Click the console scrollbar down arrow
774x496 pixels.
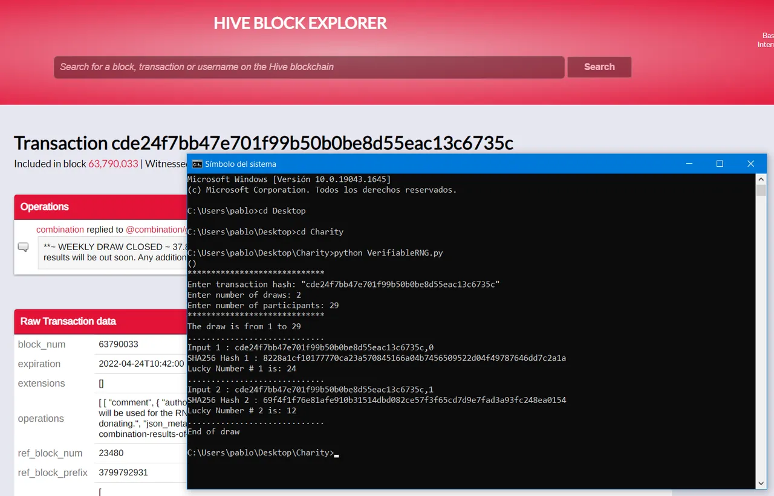click(x=761, y=483)
